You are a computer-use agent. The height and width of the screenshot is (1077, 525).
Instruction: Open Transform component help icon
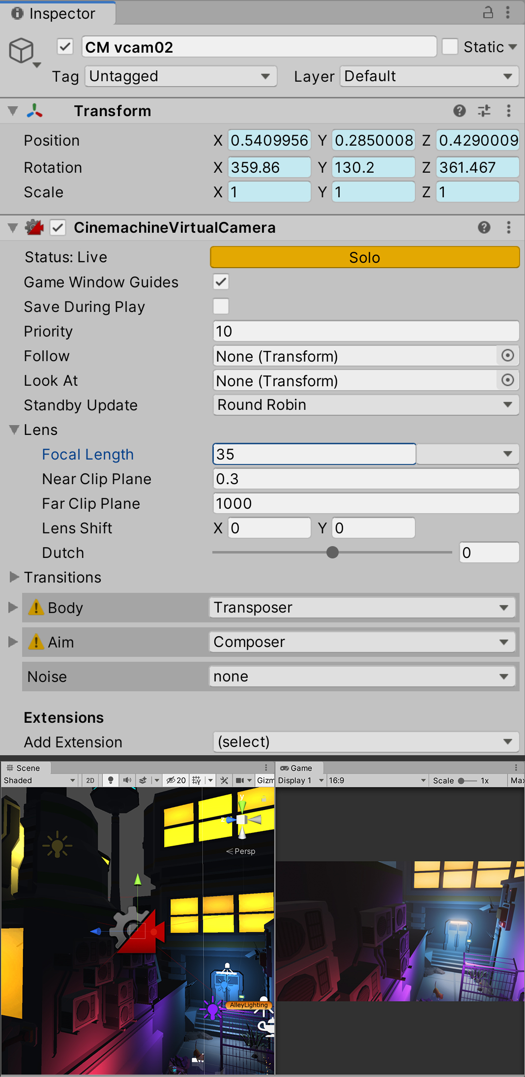coord(460,111)
